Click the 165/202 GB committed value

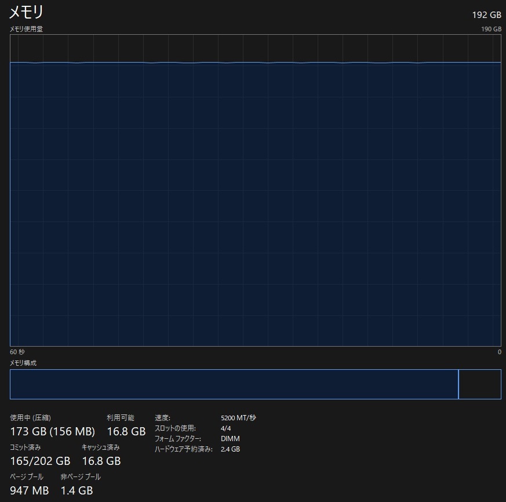[x=40, y=461]
